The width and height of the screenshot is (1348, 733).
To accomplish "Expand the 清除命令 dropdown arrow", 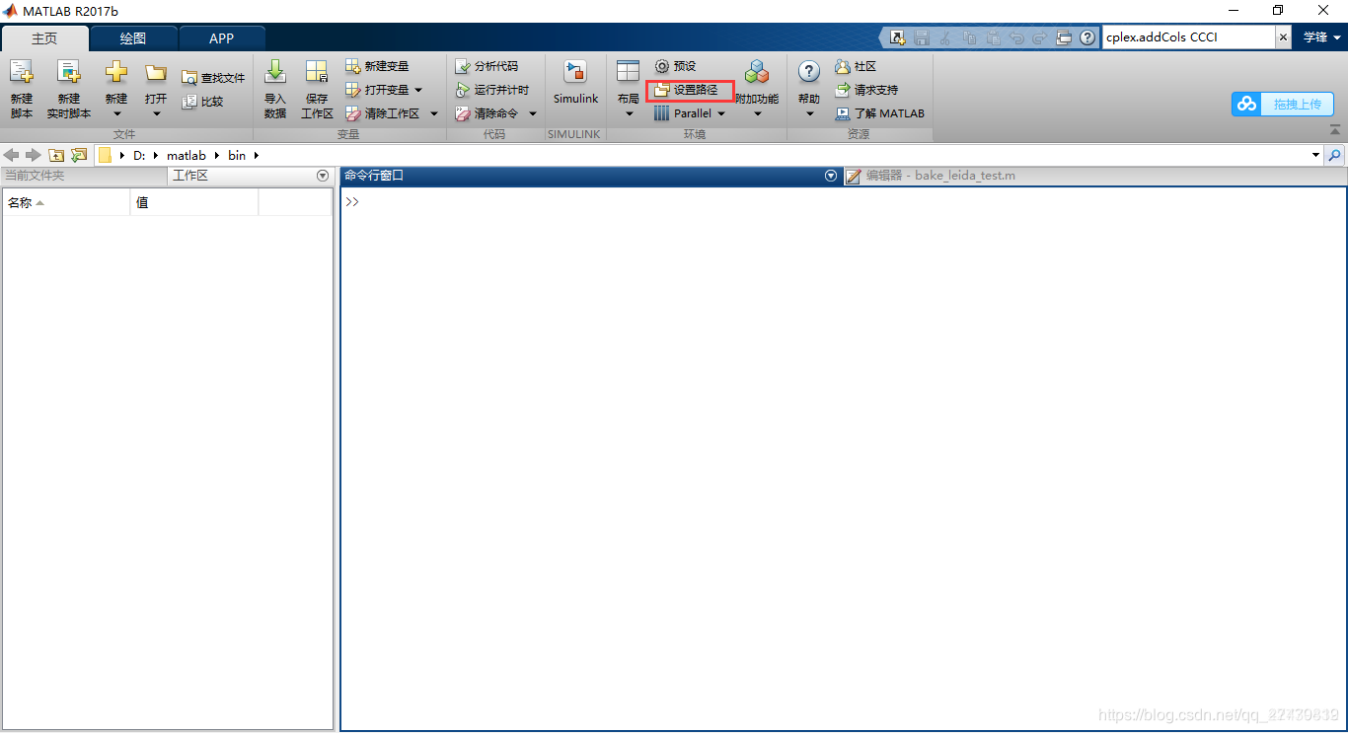I will (533, 113).
